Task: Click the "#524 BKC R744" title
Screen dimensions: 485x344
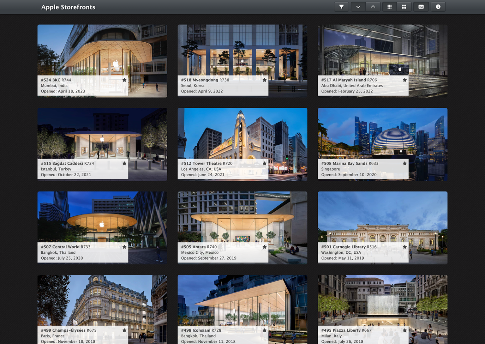Action: coord(56,80)
